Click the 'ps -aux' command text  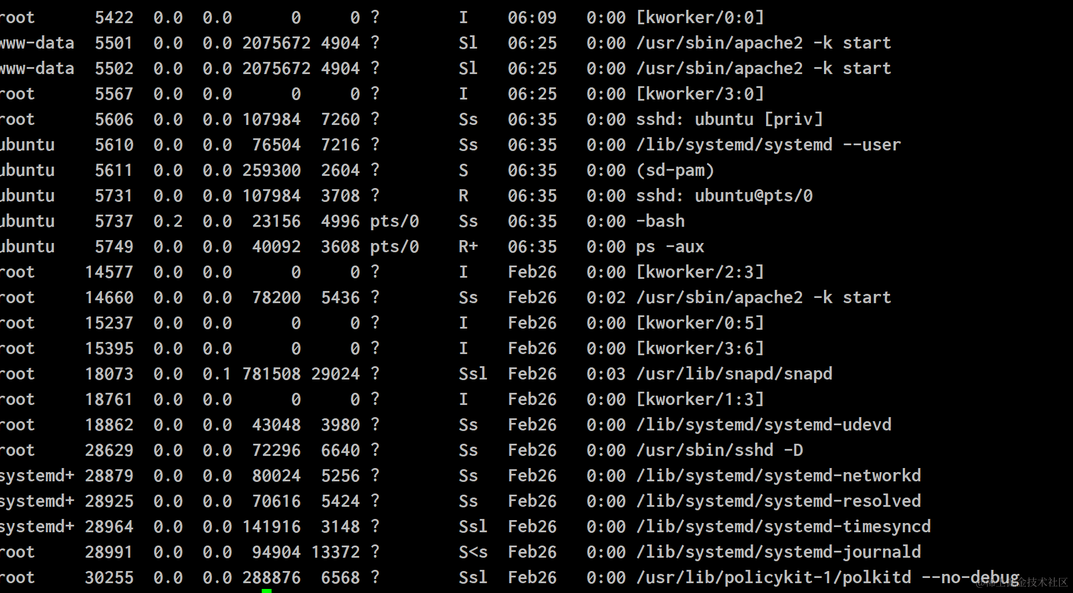coord(670,246)
